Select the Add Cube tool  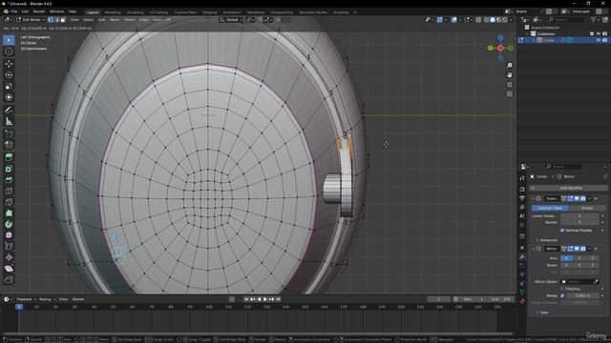click(x=9, y=133)
